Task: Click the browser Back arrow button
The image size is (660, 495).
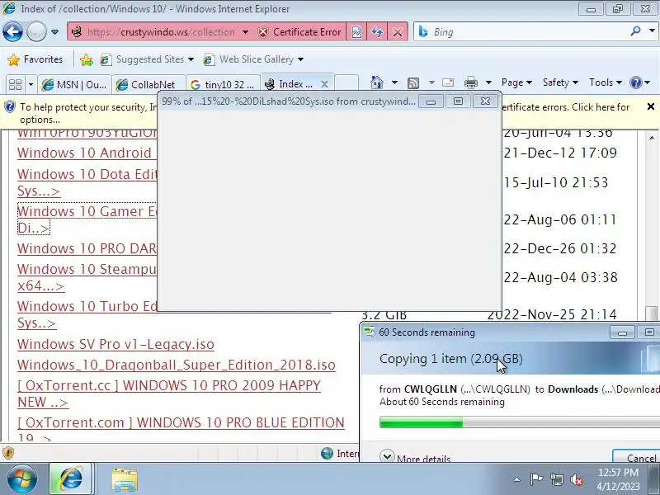Action: pos(12,31)
